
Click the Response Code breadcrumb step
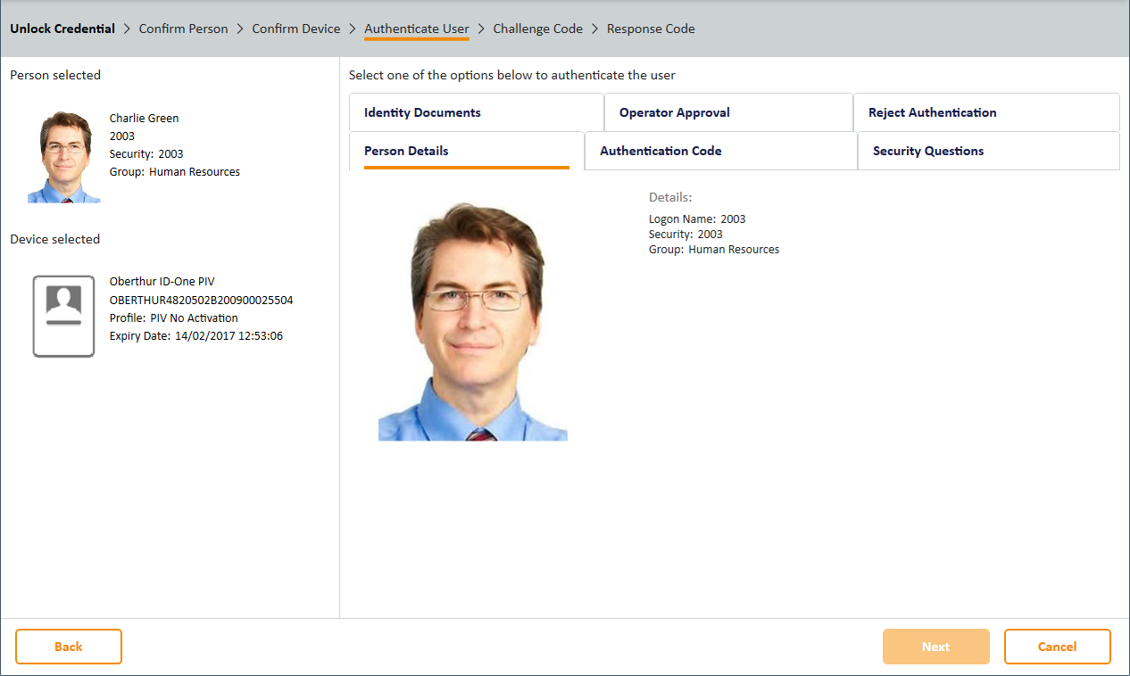tap(651, 29)
